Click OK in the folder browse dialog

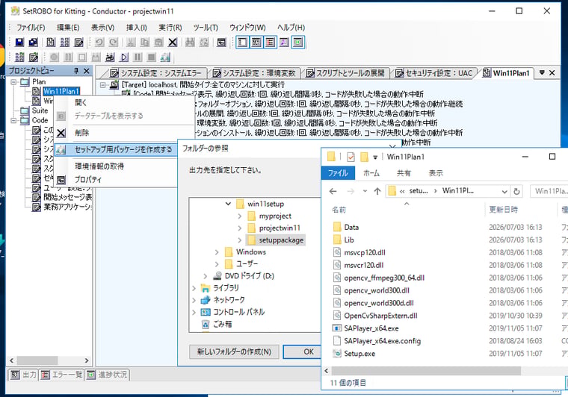(309, 351)
